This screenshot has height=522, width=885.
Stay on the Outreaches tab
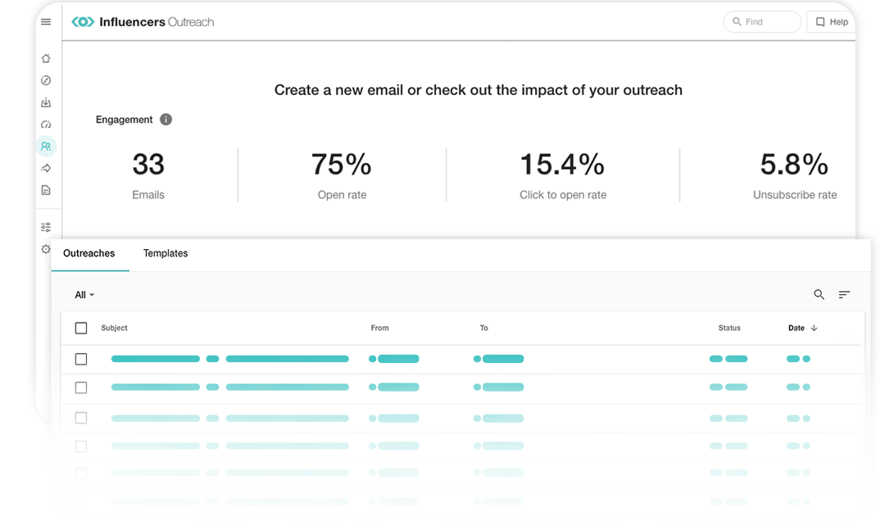(x=89, y=253)
